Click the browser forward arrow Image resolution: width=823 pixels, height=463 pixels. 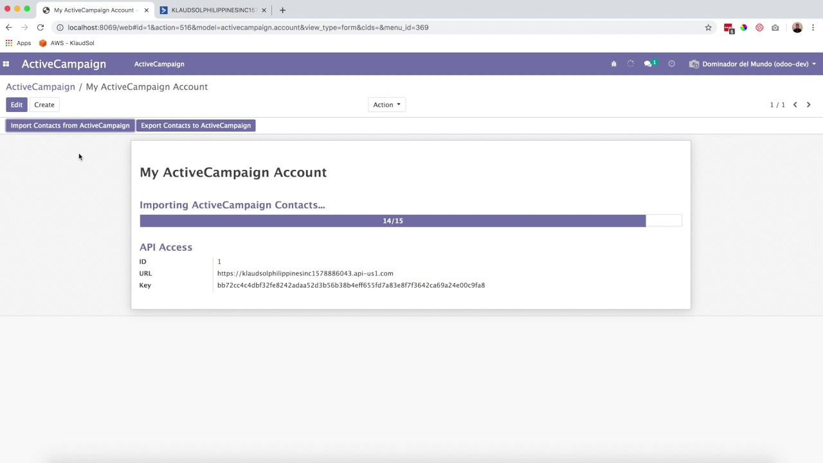24,28
